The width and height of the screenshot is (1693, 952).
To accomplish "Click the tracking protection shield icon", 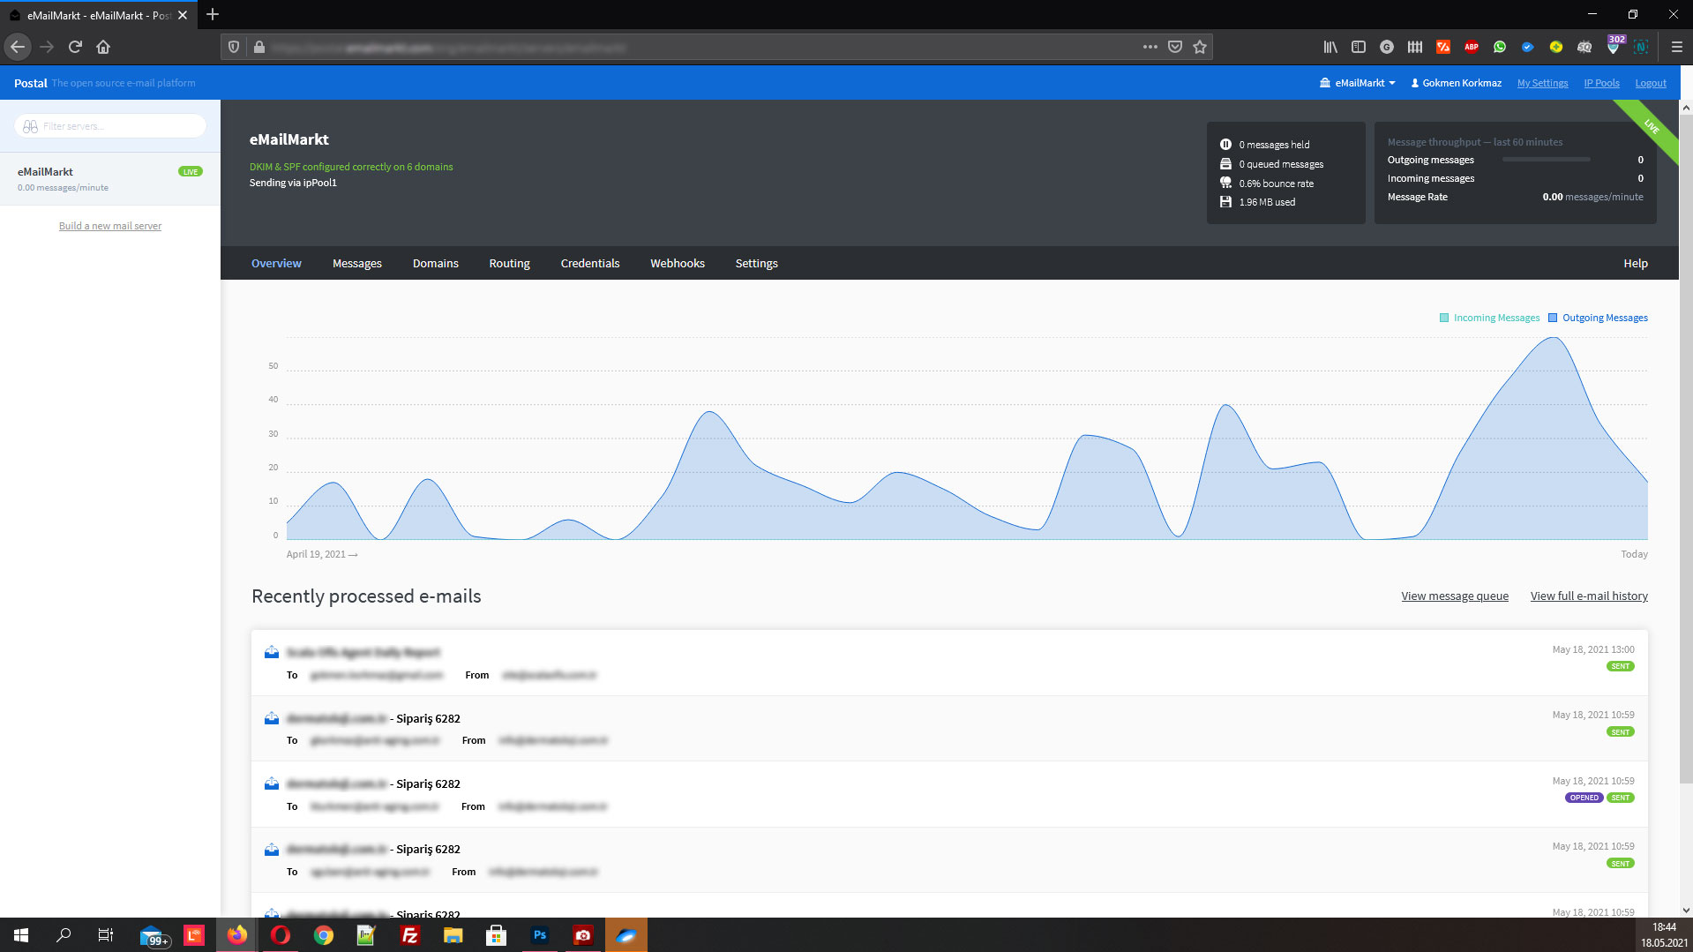I will pos(234,47).
